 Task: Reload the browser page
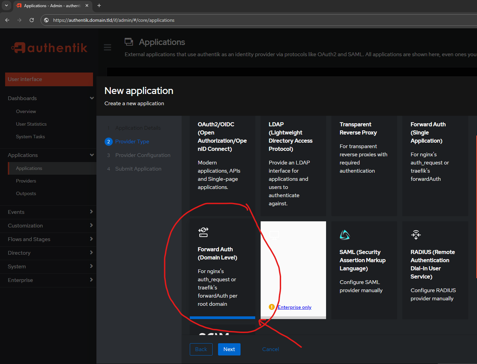coord(32,20)
